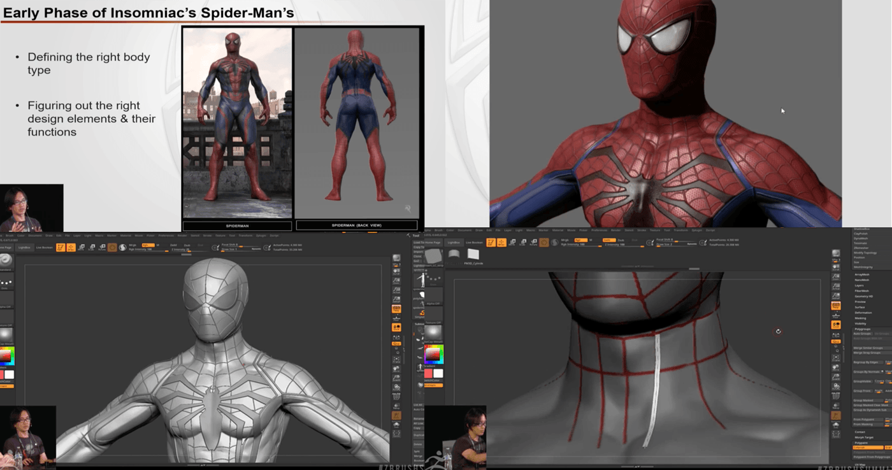Click Rgb Intensity slider in right window
The image size is (892, 470).
(582, 245)
